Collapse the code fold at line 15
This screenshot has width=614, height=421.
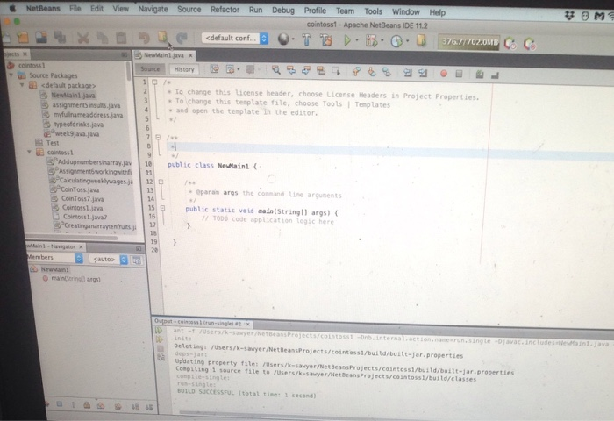(x=162, y=208)
